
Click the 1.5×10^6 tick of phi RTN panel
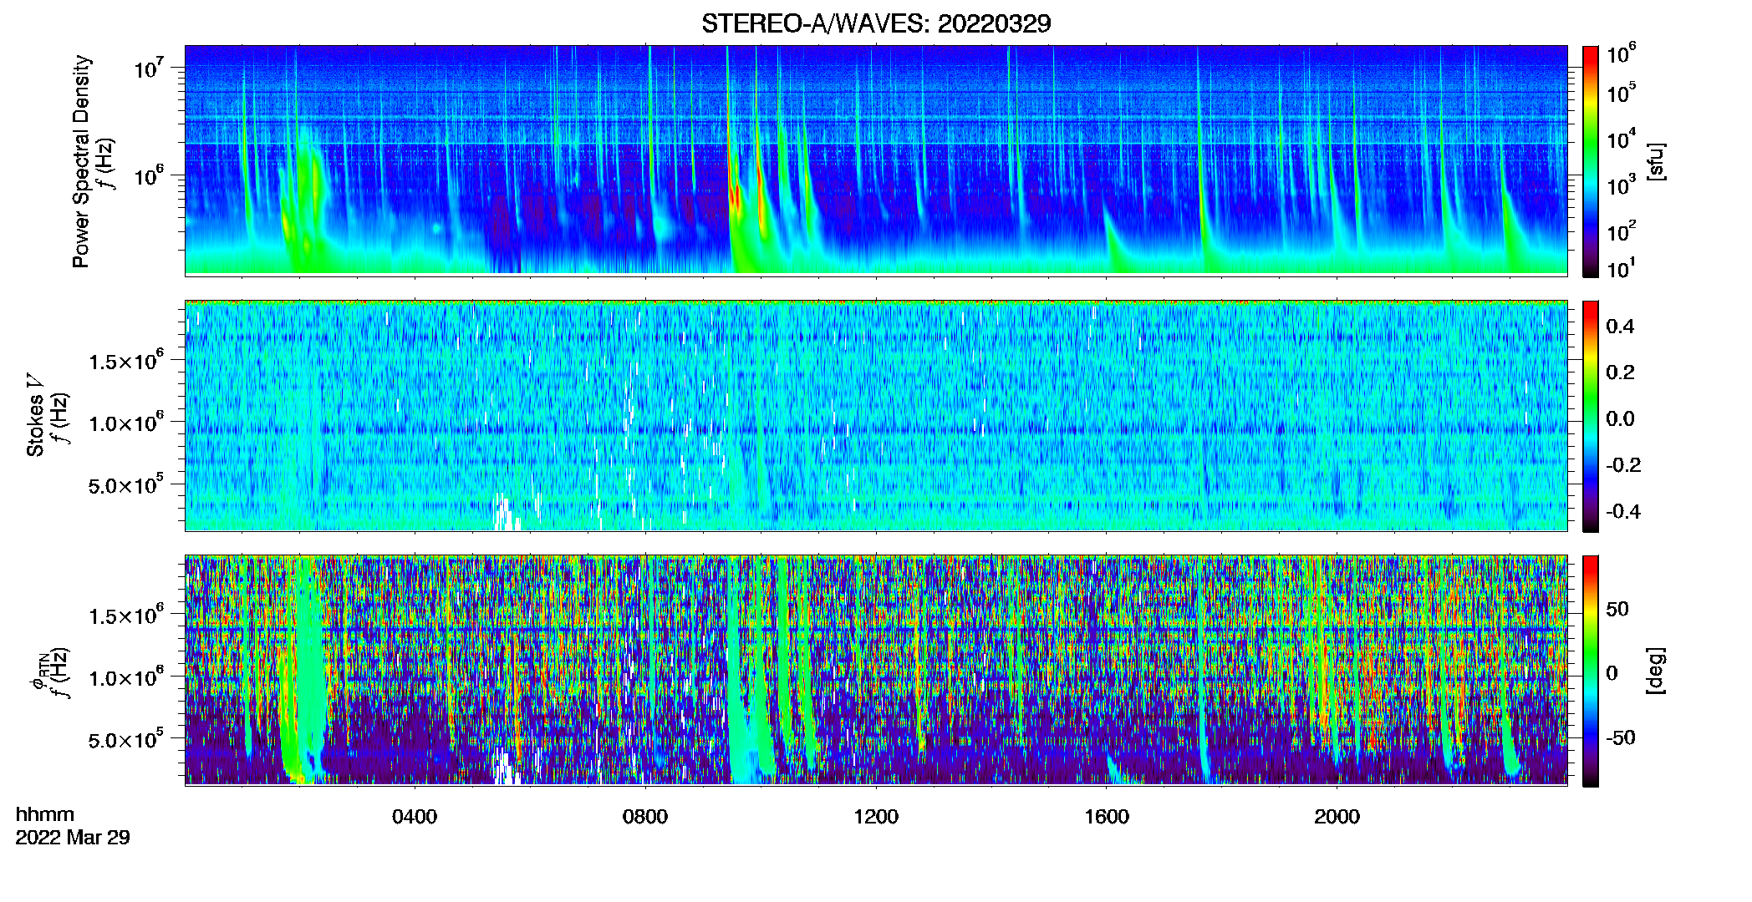(x=126, y=615)
